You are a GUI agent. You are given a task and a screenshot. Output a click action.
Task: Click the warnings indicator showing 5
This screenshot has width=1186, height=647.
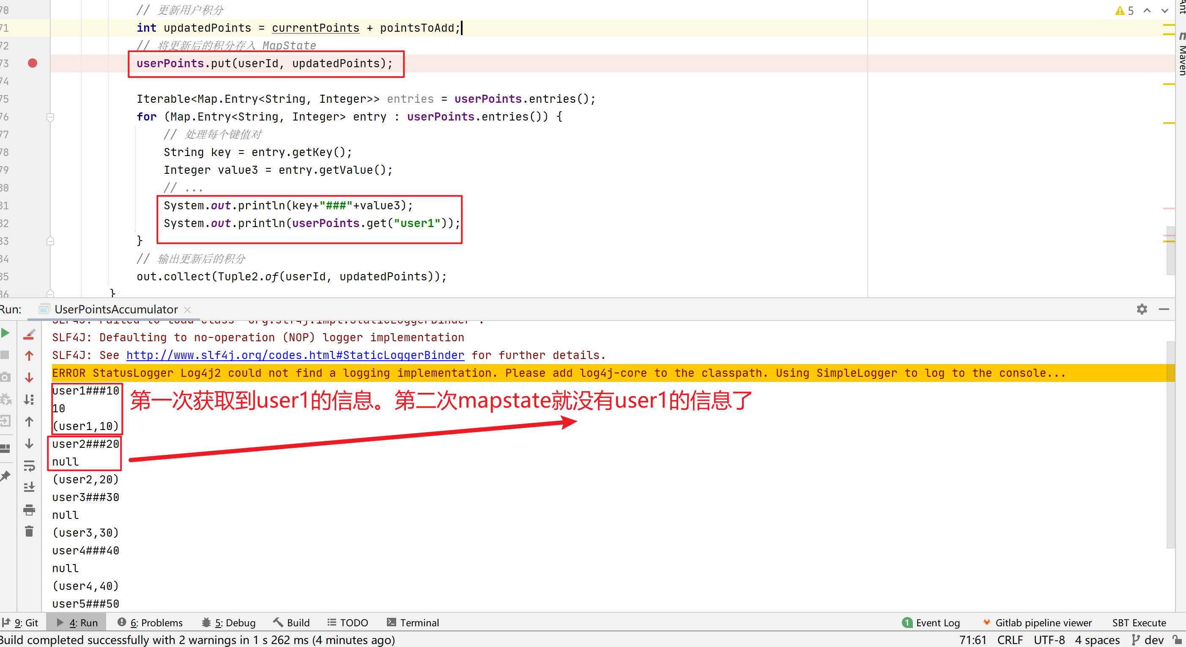tap(1124, 11)
